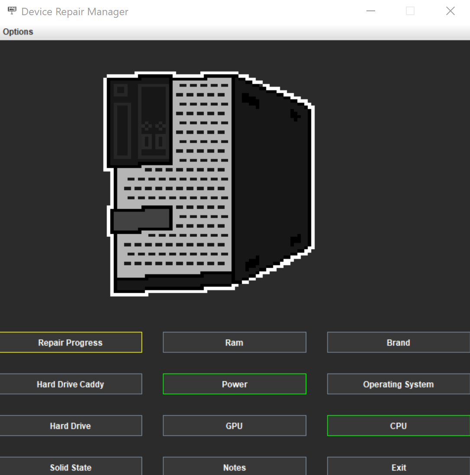
Task: Close the Device Repair Manager window
Action: point(451,11)
